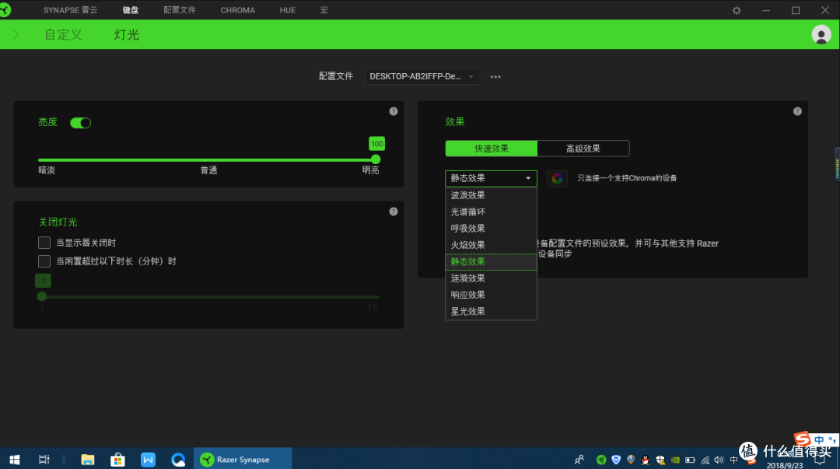Screen dimensions: 840x469
Task: Select the 高级效果 button
Action: (583, 149)
